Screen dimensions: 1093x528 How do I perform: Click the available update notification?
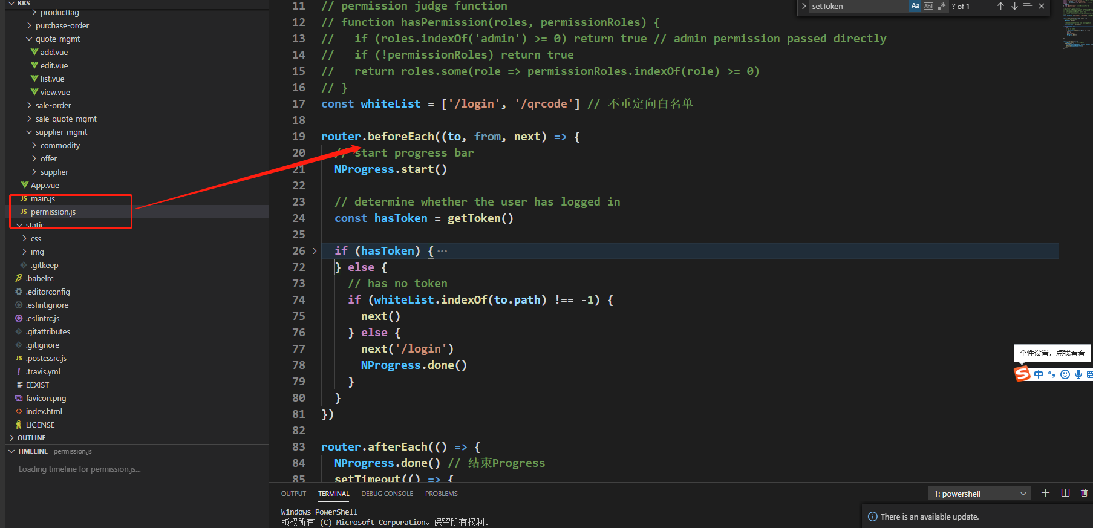(x=977, y=517)
